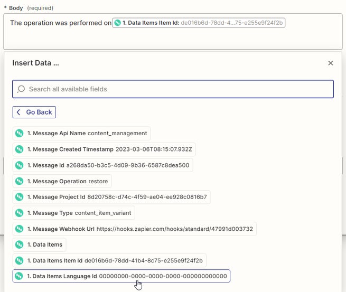Click the search magnifier icon
This screenshot has height=292, width=346.
21,89
